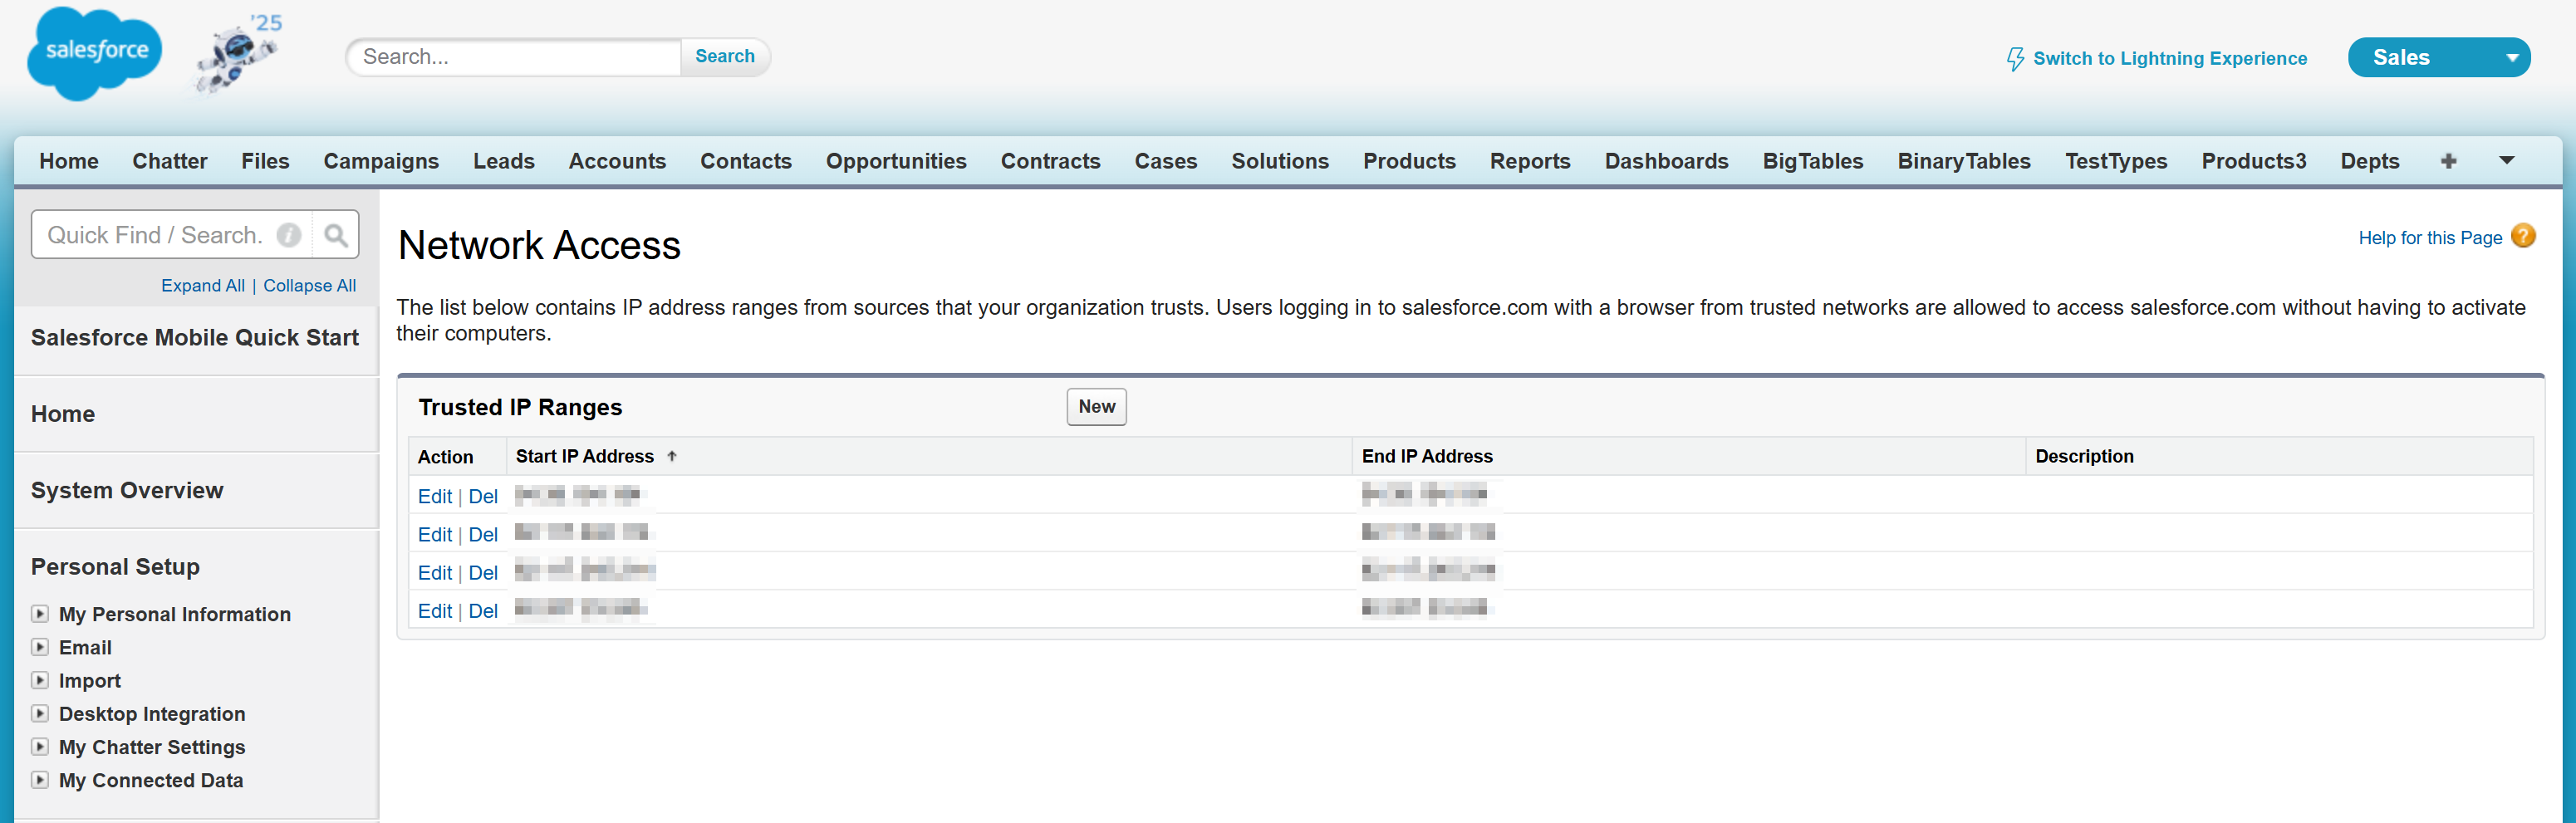Focus the top Search input field
Image resolution: width=2576 pixels, height=823 pixels.
[x=515, y=57]
